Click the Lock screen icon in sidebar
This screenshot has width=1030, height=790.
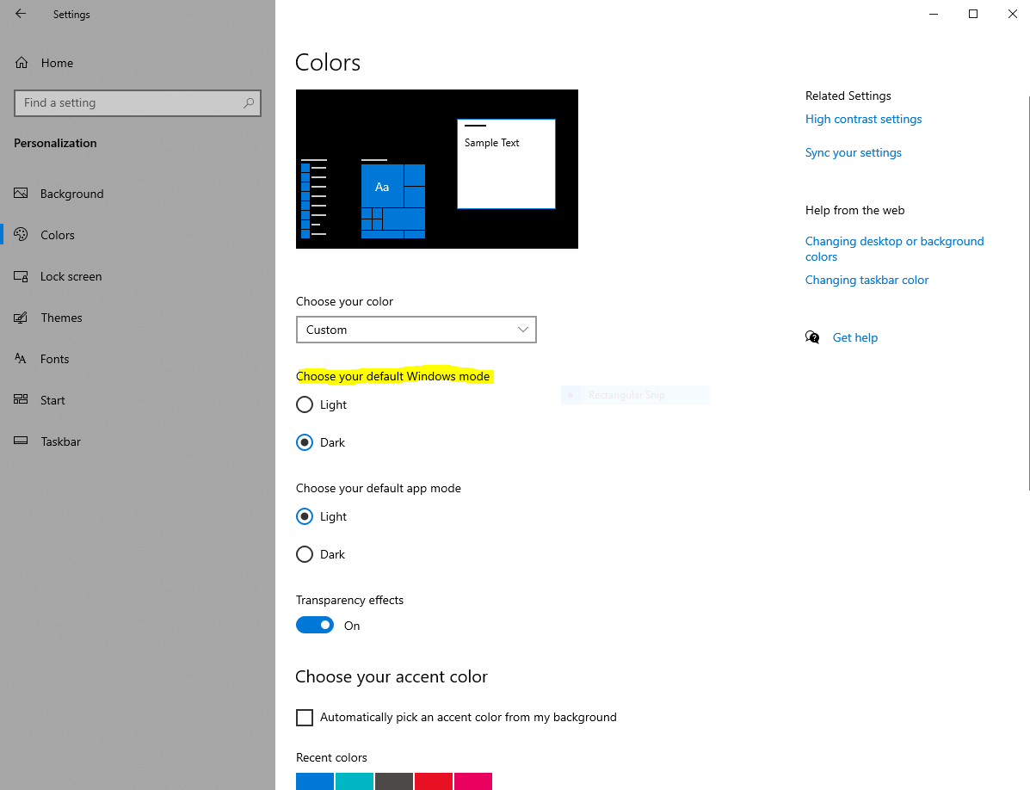[x=21, y=276]
